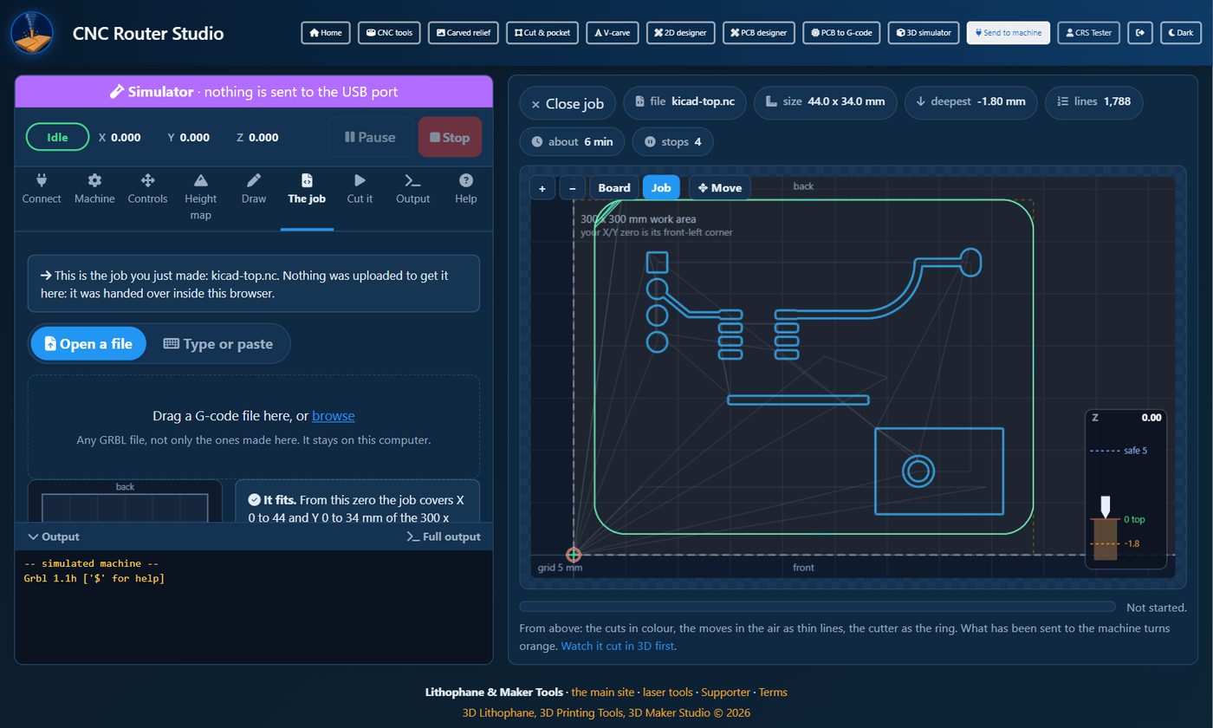Screen dimensions: 1213x728
Task: Open the PCB designer
Action: (759, 33)
